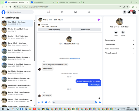The width and height of the screenshot is (139, 111).
Task: Open Victoria - 2 Beds 1 Bath chat
Action: [x=17, y=65]
